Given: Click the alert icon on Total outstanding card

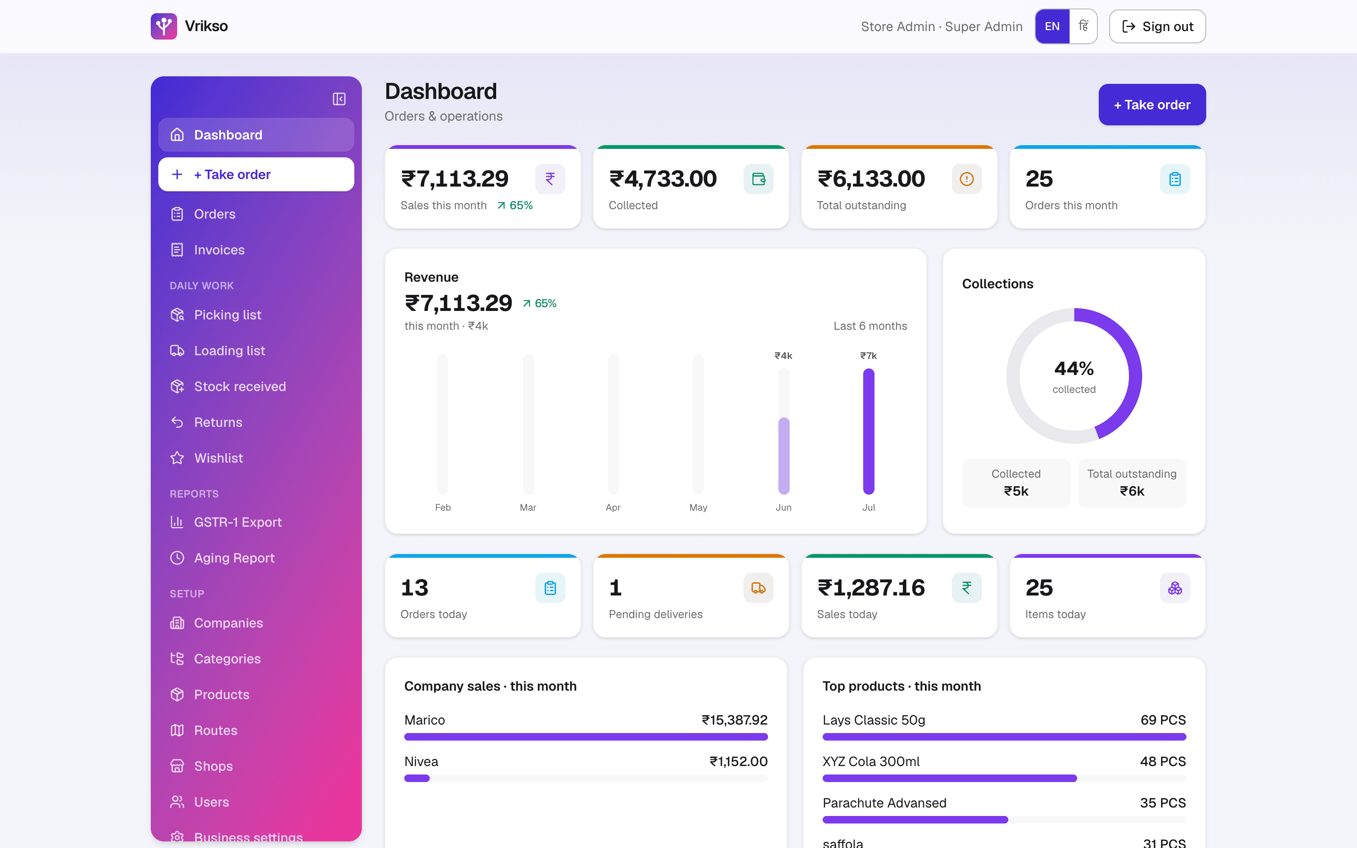Looking at the screenshot, I should click(967, 179).
